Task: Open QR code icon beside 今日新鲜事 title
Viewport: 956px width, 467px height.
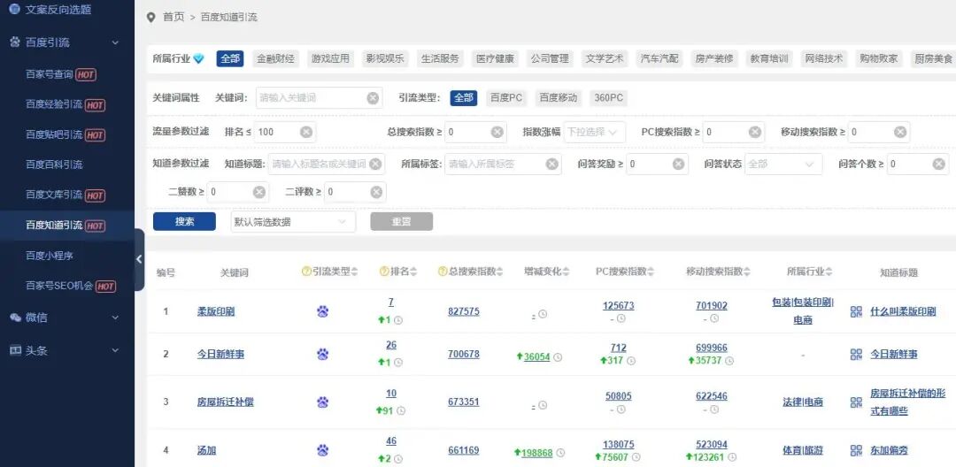Action: pyautogui.click(x=857, y=355)
